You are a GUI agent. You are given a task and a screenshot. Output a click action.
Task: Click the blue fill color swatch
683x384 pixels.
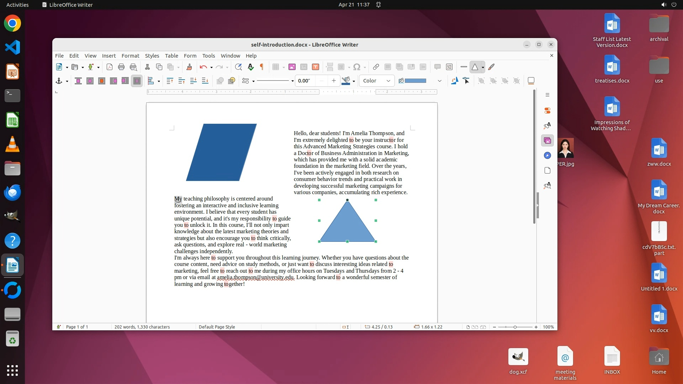(x=415, y=81)
